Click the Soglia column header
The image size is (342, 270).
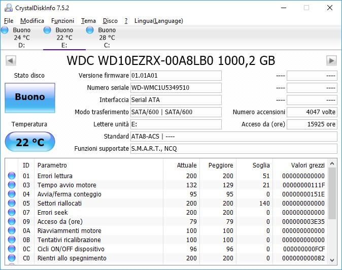click(254, 165)
